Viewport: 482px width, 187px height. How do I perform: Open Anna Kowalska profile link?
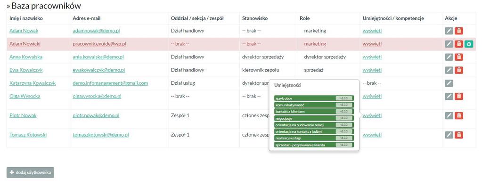(26, 57)
